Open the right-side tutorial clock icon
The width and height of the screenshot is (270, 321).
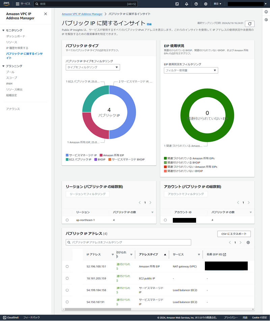(266, 20)
